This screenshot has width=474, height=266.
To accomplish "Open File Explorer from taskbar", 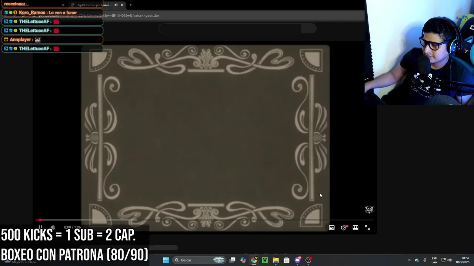I will tap(276, 260).
